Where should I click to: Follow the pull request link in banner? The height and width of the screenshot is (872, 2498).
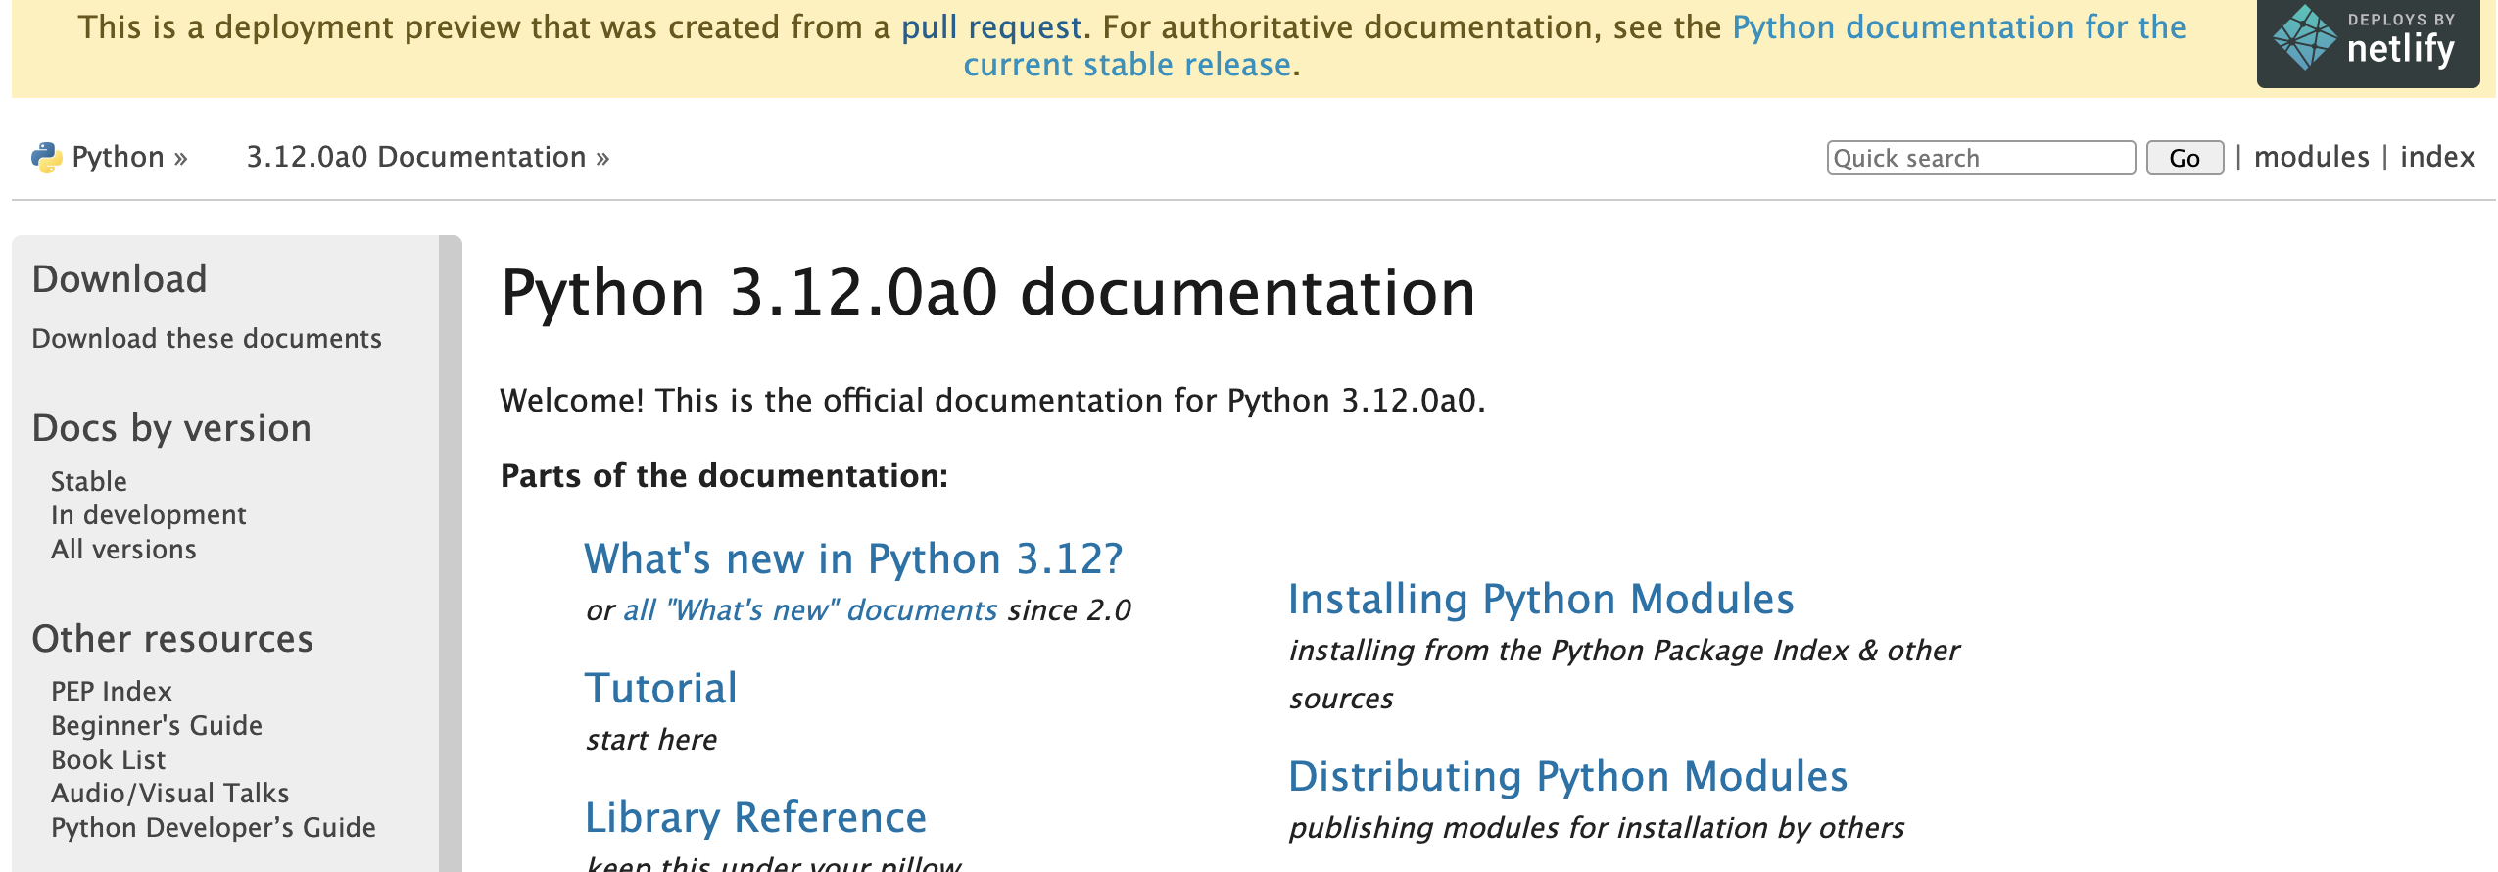[991, 27]
